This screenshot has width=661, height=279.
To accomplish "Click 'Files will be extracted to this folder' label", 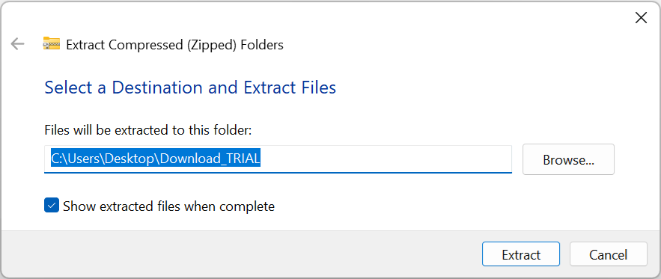I will 148,130.
